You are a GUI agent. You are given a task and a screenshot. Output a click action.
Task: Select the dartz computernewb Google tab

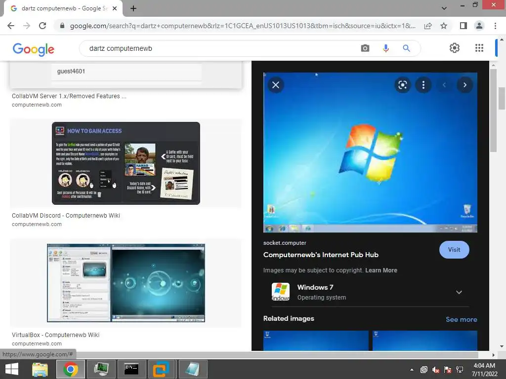click(x=64, y=8)
